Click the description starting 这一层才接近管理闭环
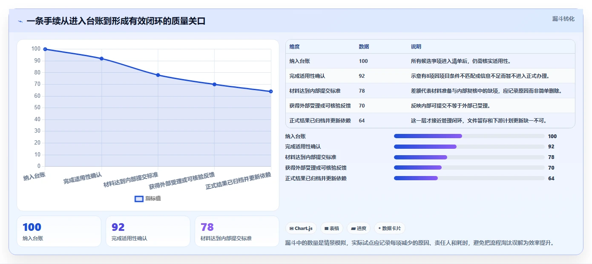The width and height of the screenshot is (592, 264). (479, 121)
